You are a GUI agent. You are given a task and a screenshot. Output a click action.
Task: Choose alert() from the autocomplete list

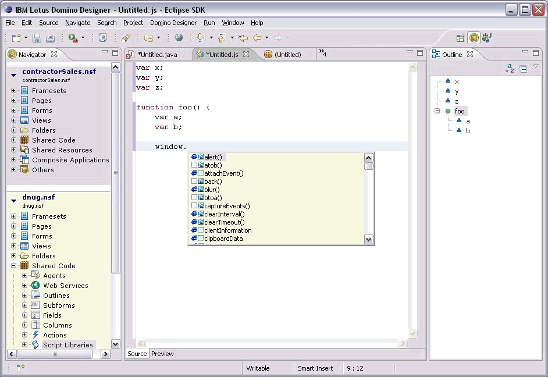[x=213, y=157]
